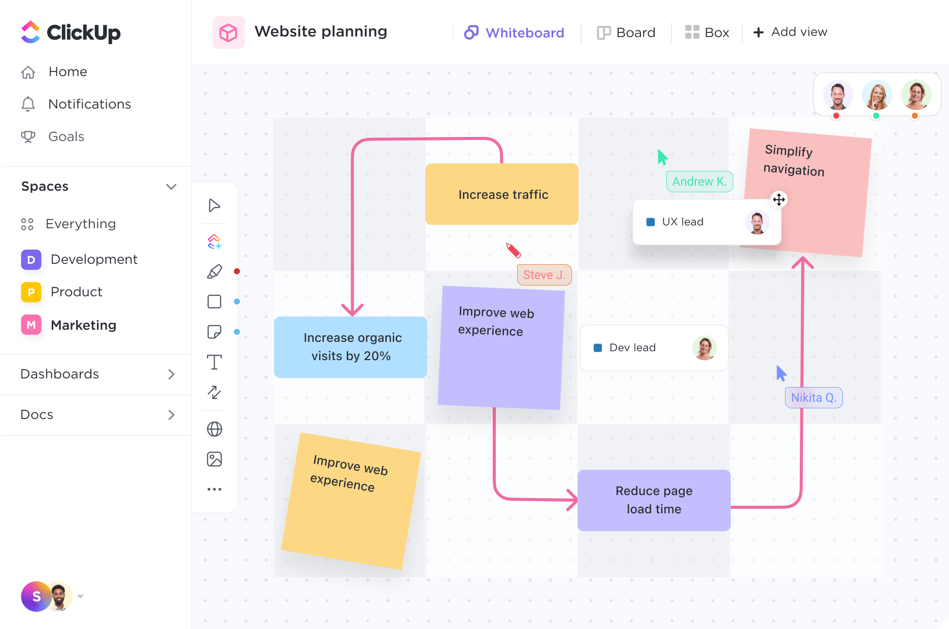Select the pen drawing tool
This screenshot has width=949, height=629.
tap(214, 271)
